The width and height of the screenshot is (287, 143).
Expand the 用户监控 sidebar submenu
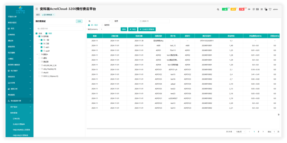tap(30, 107)
